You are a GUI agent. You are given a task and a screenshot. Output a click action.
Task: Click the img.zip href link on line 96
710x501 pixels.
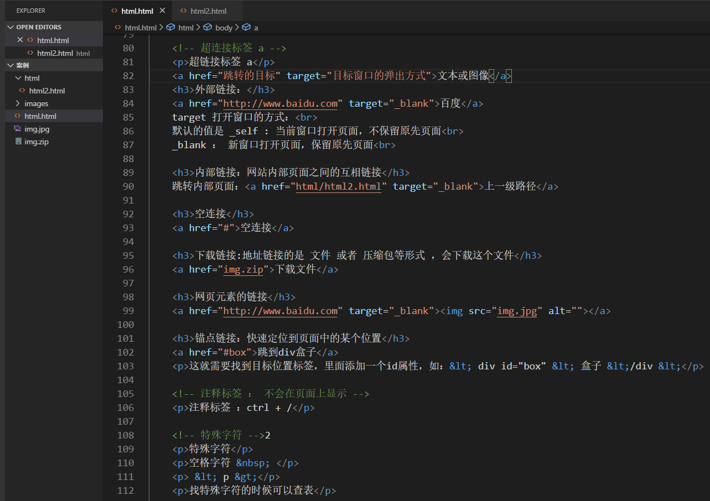pyautogui.click(x=243, y=269)
